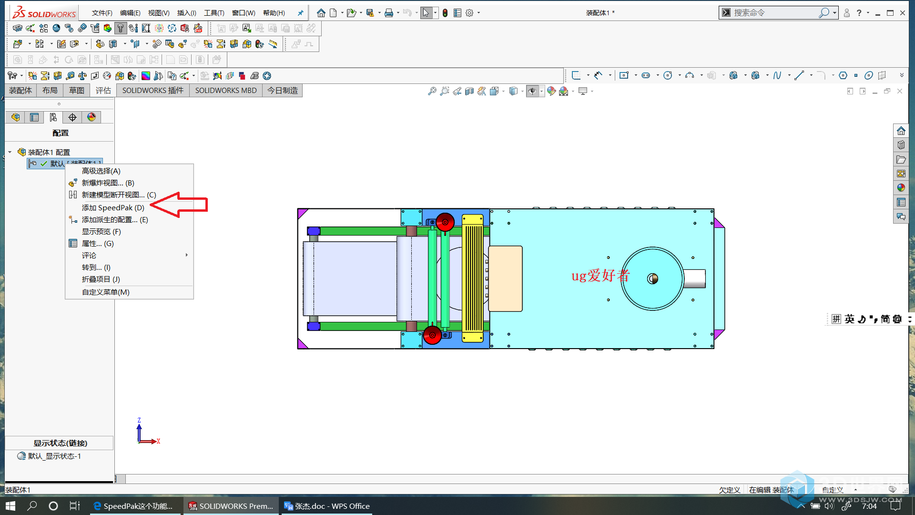Open the DisplayManager color ball tab

(x=91, y=117)
